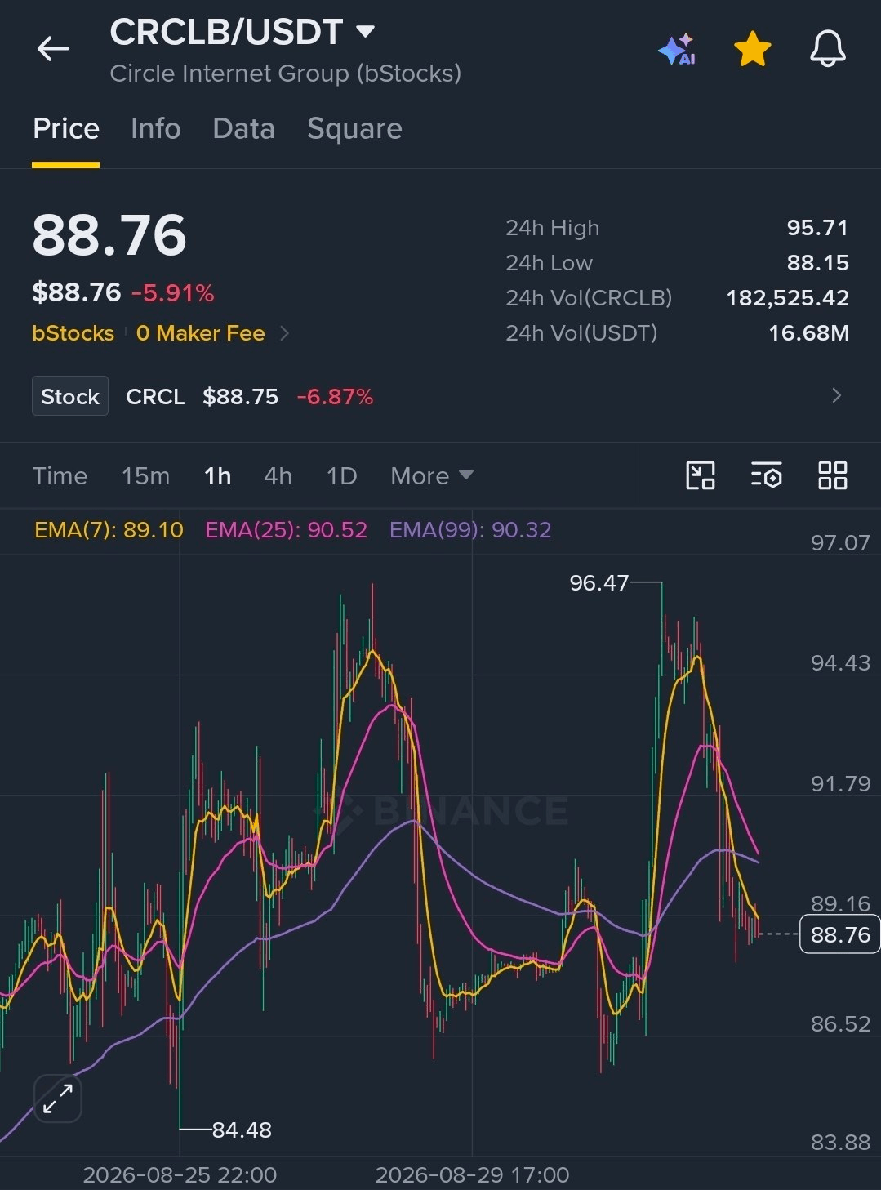The width and height of the screenshot is (881, 1190).
Task: Switch to the Info tab
Action: tap(155, 129)
